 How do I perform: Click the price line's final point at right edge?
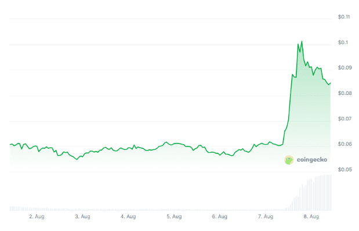(331, 83)
